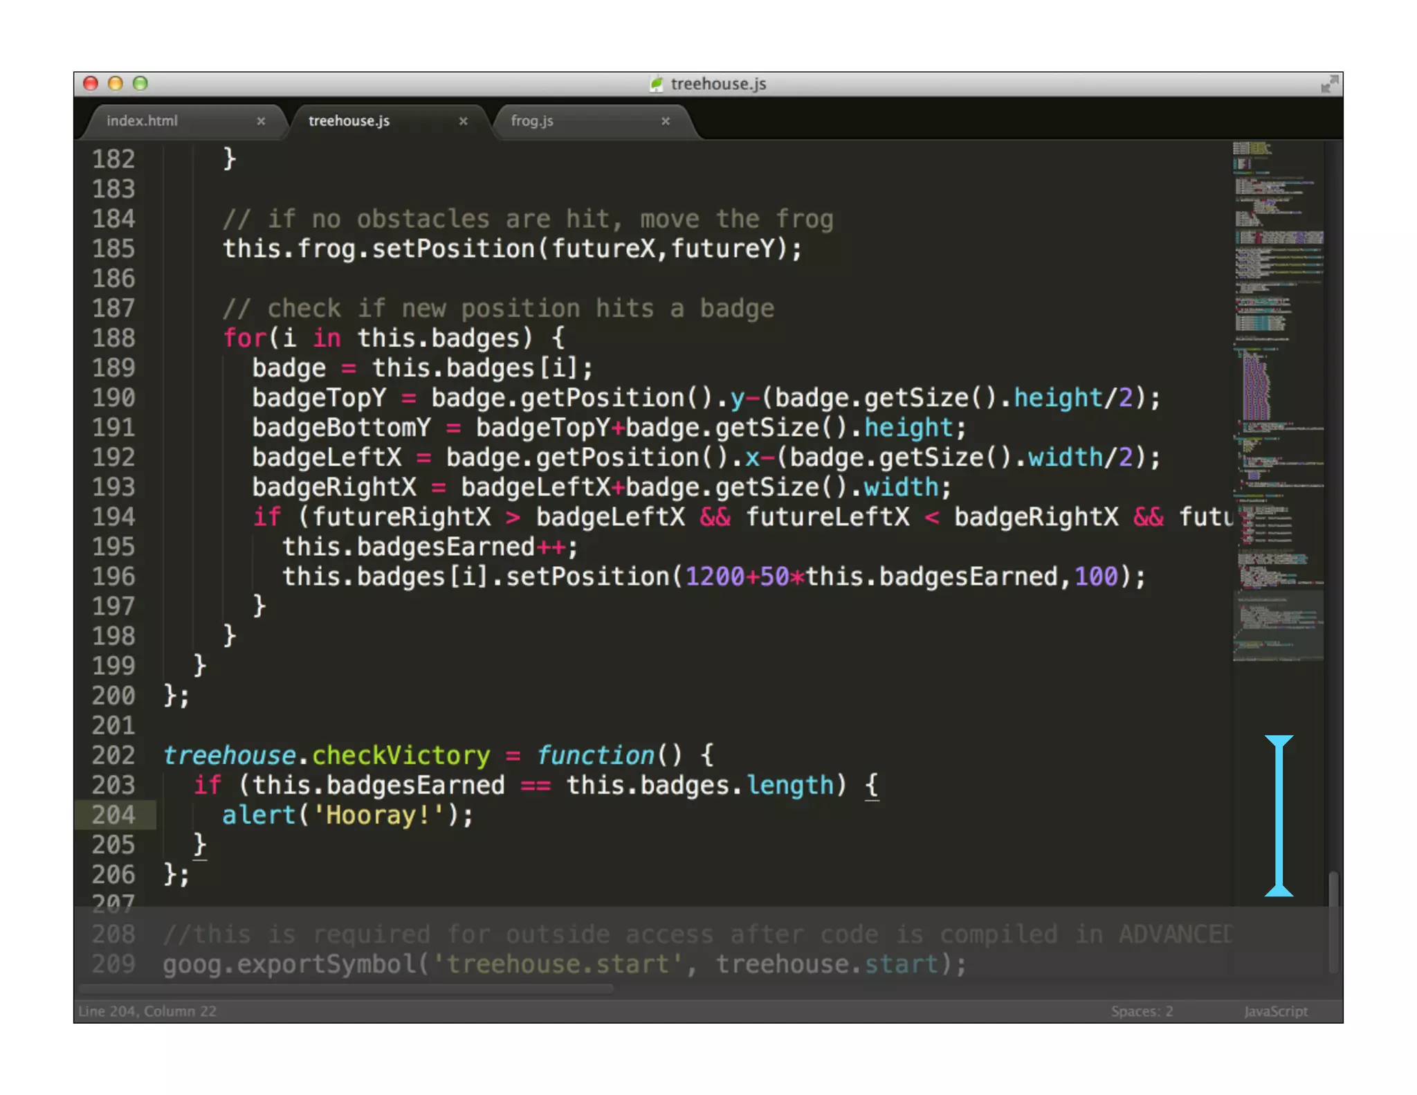Click the treehouse.js file icon in title bar
The height and width of the screenshot is (1095, 1417).
tap(656, 84)
